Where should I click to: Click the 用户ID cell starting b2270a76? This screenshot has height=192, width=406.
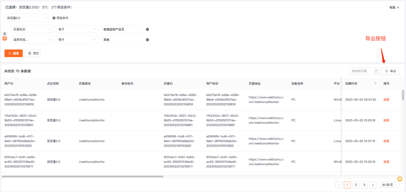21,100
